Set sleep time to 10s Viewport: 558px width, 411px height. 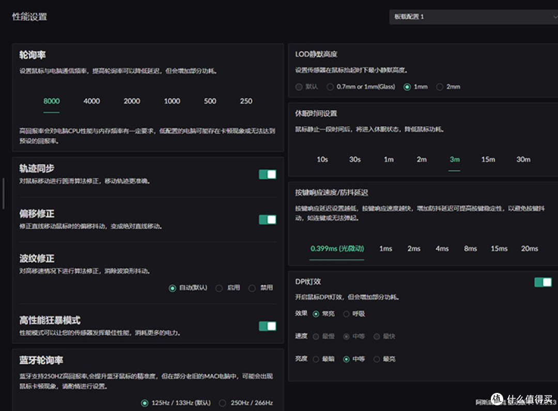coord(322,160)
